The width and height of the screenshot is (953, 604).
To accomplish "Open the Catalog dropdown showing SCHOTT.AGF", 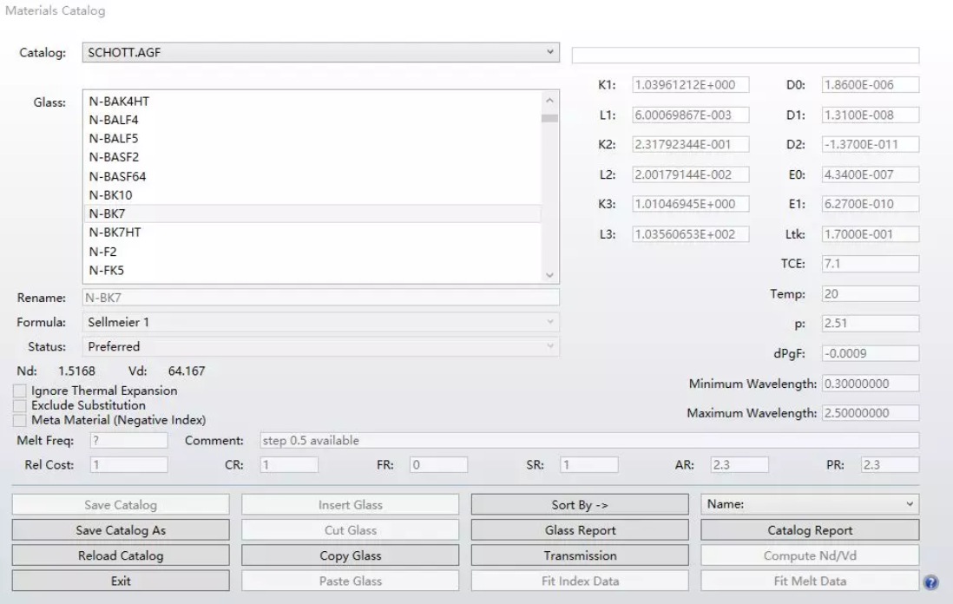I will click(x=320, y=53).
